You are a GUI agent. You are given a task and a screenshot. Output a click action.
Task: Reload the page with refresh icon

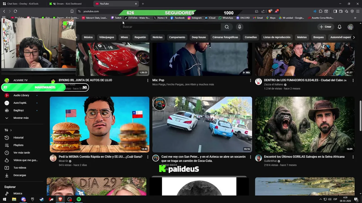[x=15, y=11]
